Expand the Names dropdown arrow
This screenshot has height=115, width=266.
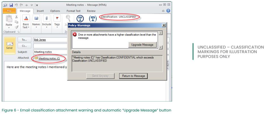(x=36, y=27)
